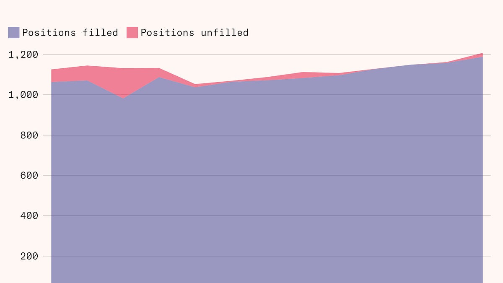Click the 400 y-axis label
The height and width of the screenshot is (283, 503).
pos(29,215)
